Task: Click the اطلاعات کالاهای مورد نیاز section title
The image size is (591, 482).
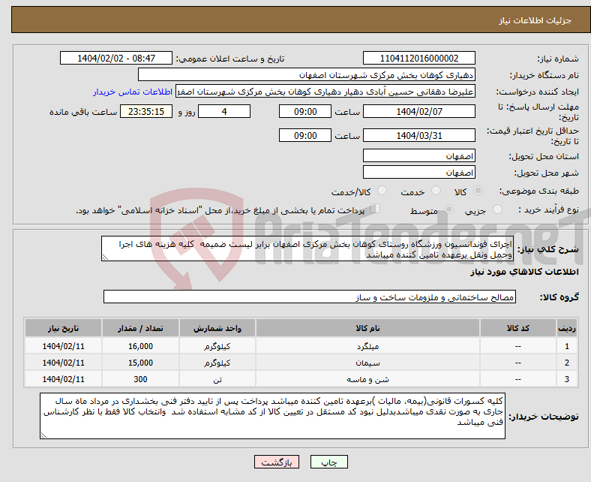Action: (x=524, y=272)
